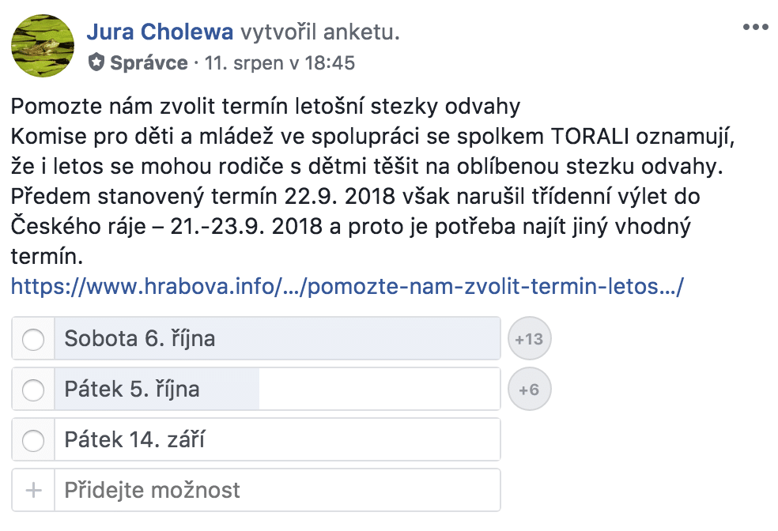Image resolution: width=778 pixels, height=531 pixels.
Task: Vote with the Pátek 5. října radio button
Action: [x=33, y=390]
